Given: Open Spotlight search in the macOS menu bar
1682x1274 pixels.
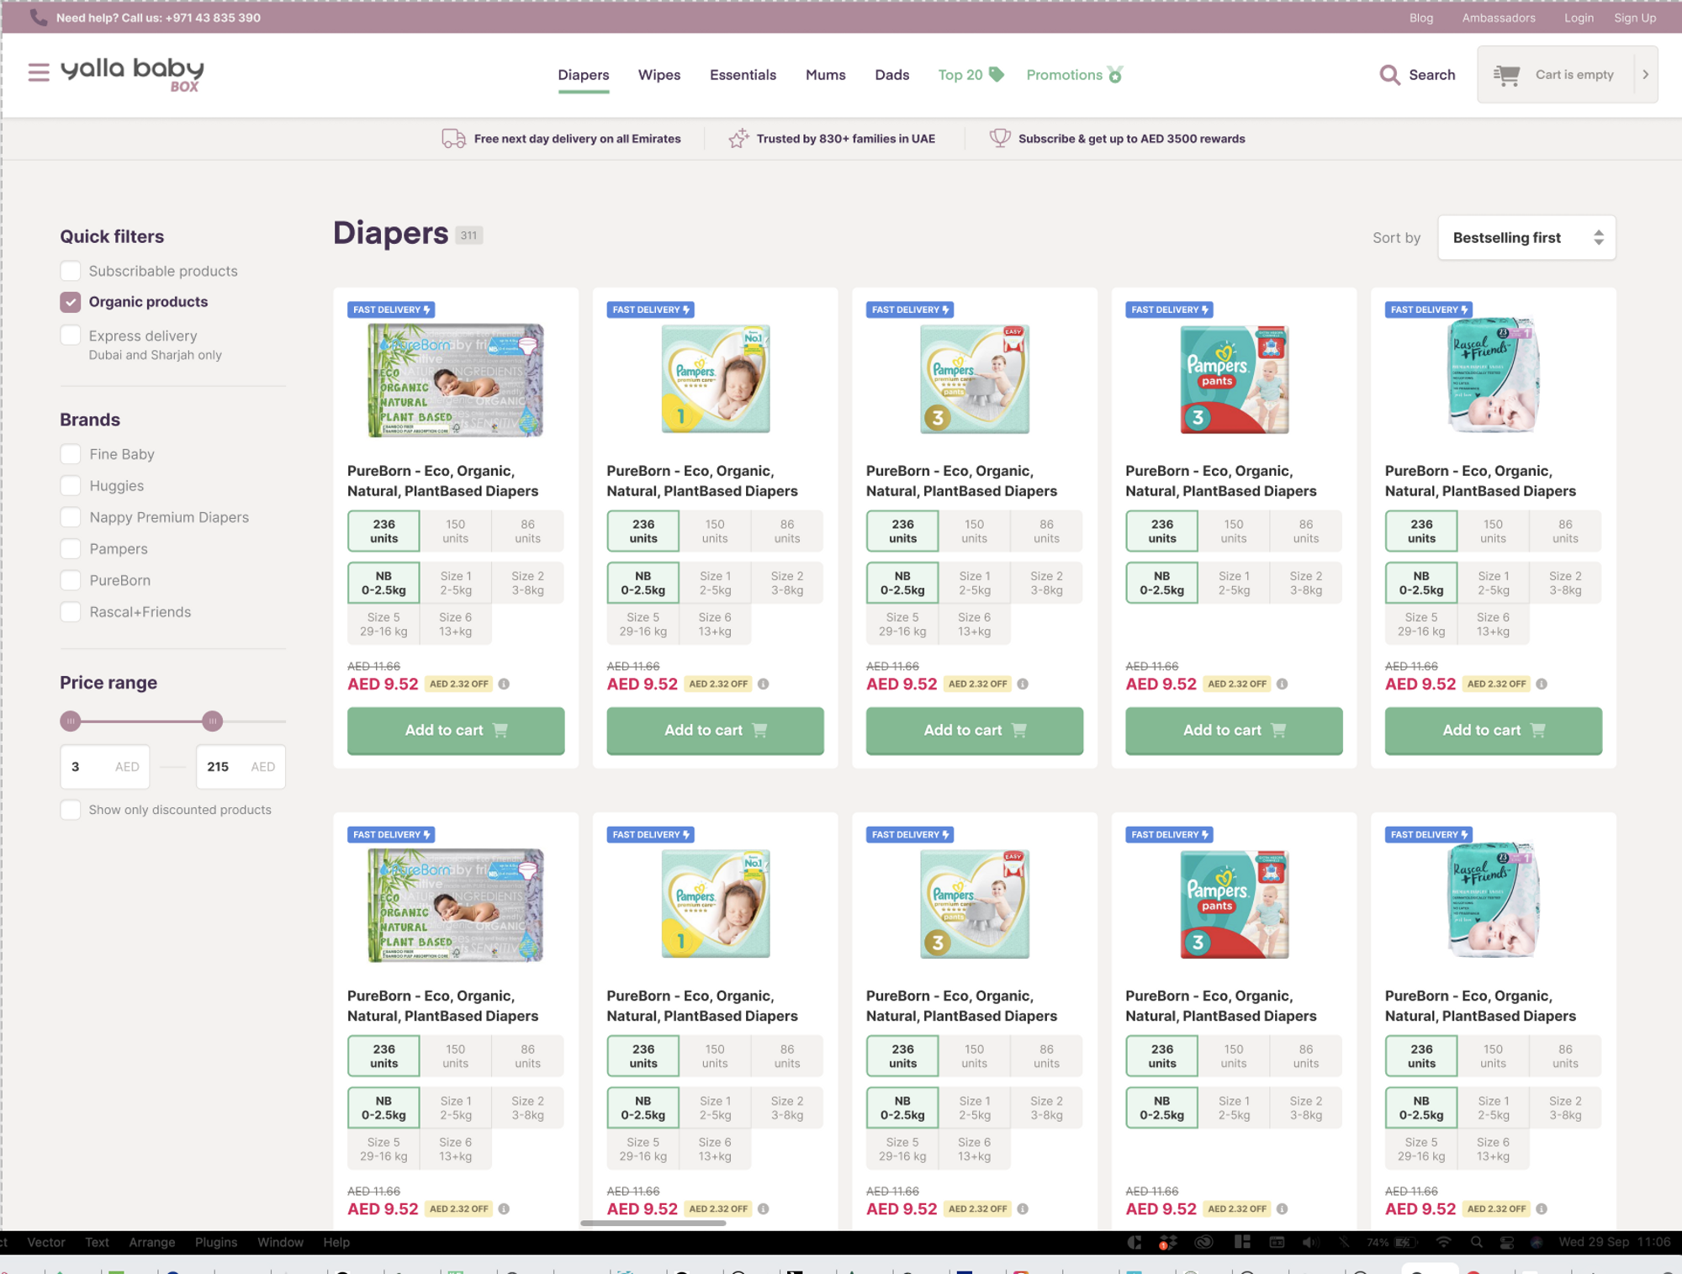Looking at the screenshot, I should [1477, 1242].
